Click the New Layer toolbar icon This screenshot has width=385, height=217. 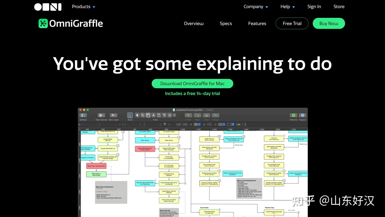click(x=114, y=115)
